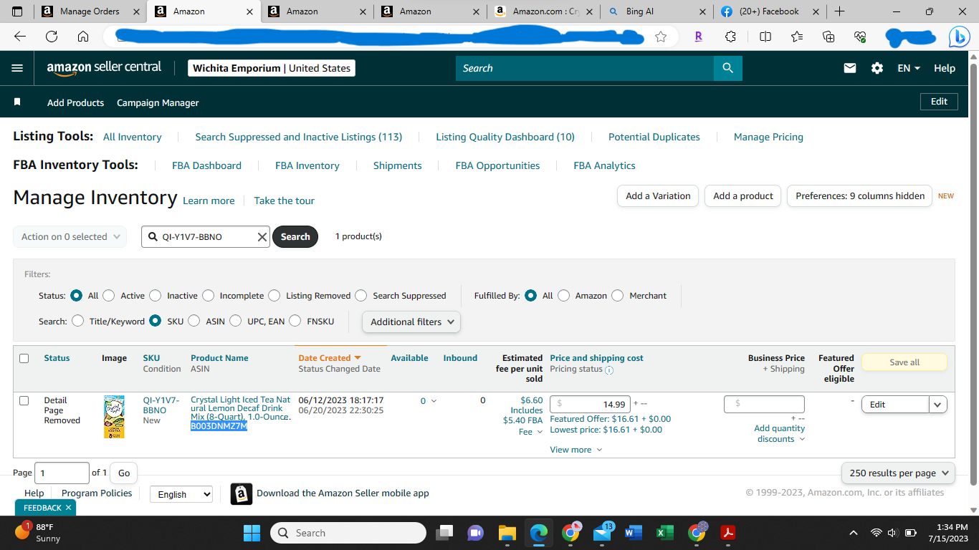This screenshot has width=979, height=550.
Task: Open Shipments in FBA tools
Action: click(x=397, y=165)
